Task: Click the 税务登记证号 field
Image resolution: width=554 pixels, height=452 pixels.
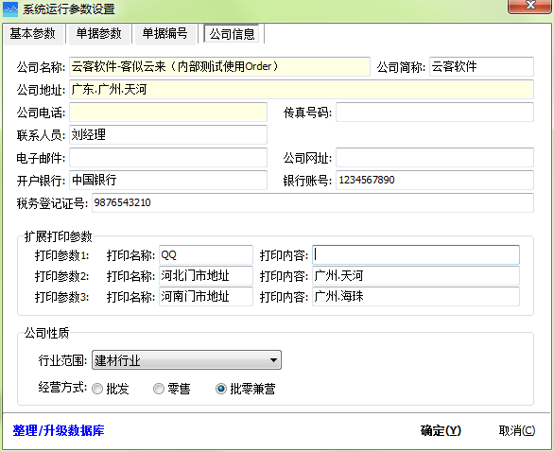Action: tap(313, 203)
